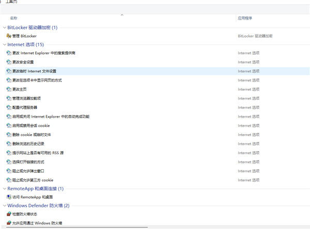Select the 更改临时 Internet 文件设置 row
The image size is (310, 229).
tap(157, 71)
